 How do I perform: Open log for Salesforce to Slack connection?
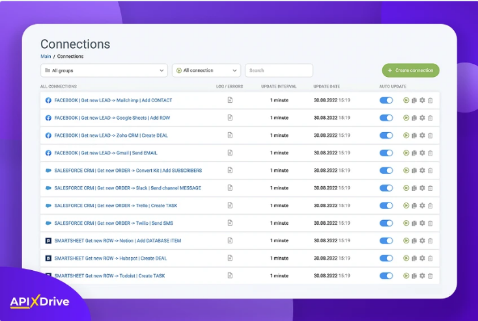click(x=230, y=188)
